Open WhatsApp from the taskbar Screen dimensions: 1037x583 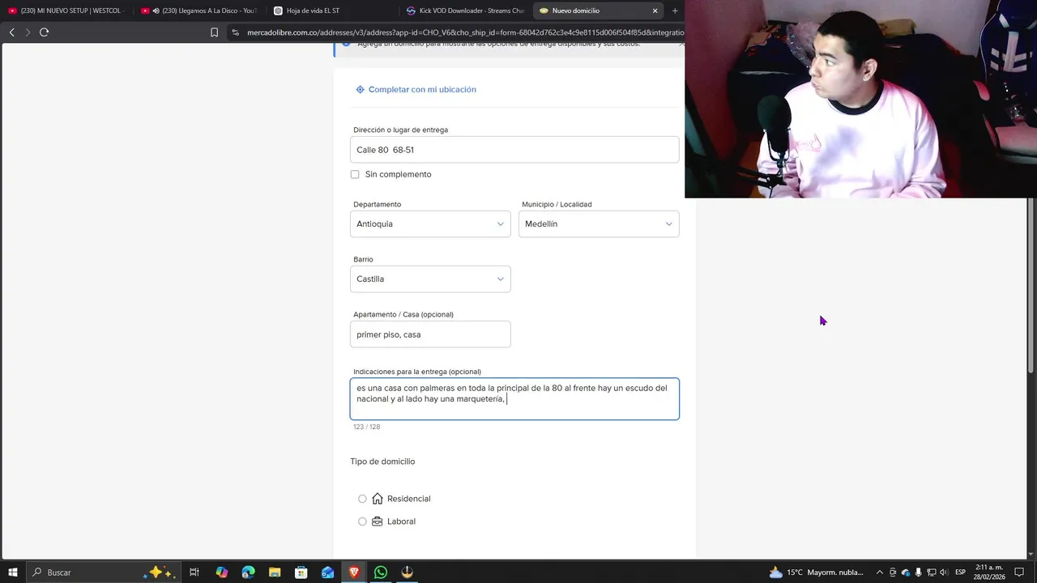click(380, 572)
